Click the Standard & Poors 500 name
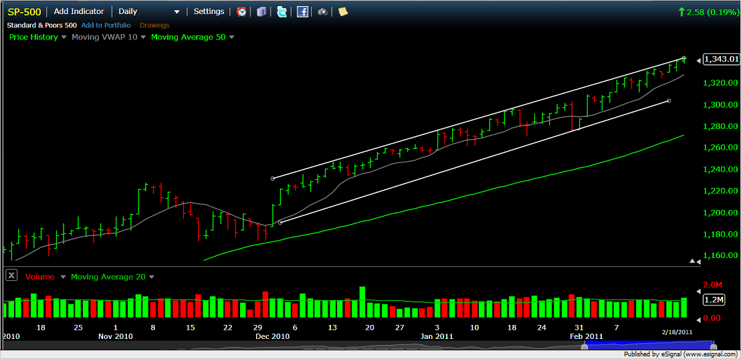The image size is (741, 359). (x=41, y=25)
